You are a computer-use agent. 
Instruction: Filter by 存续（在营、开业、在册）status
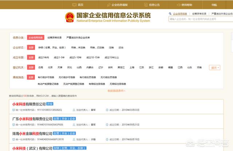52,48
